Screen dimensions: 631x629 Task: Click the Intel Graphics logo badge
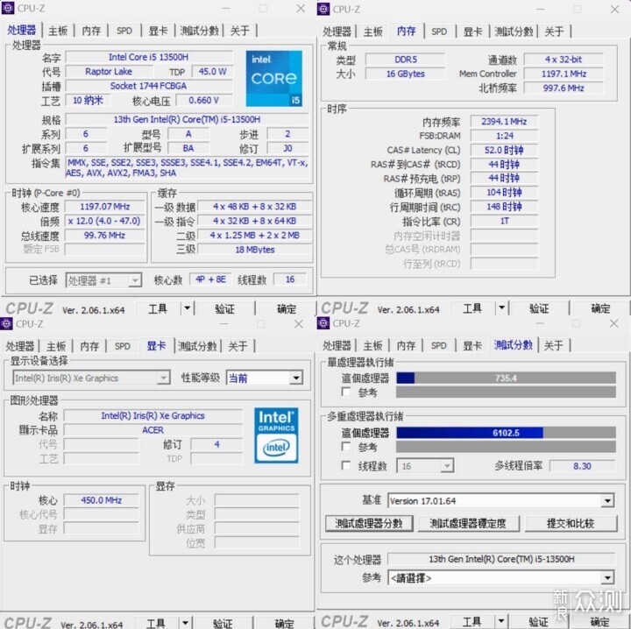pos(276,435)
